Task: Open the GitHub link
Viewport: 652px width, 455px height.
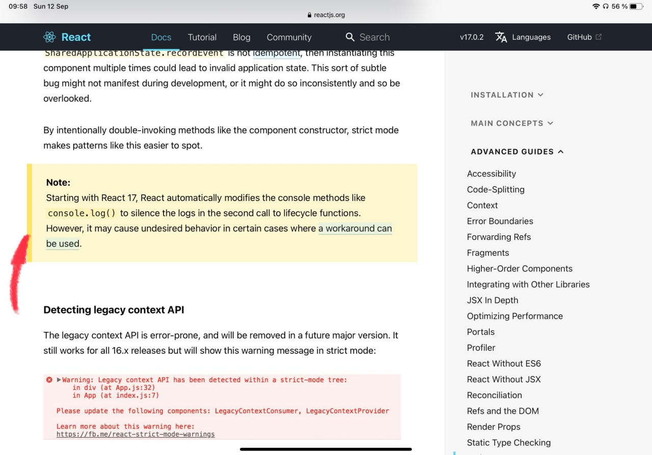Action: (579, 37)
